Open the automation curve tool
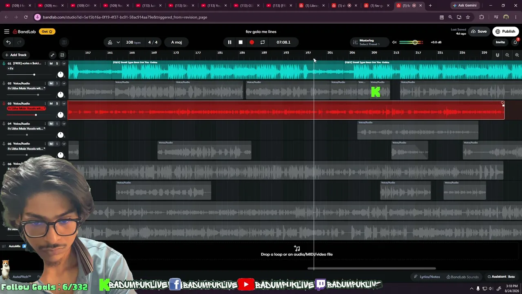522x294 pixels. (x=52, y=55)
